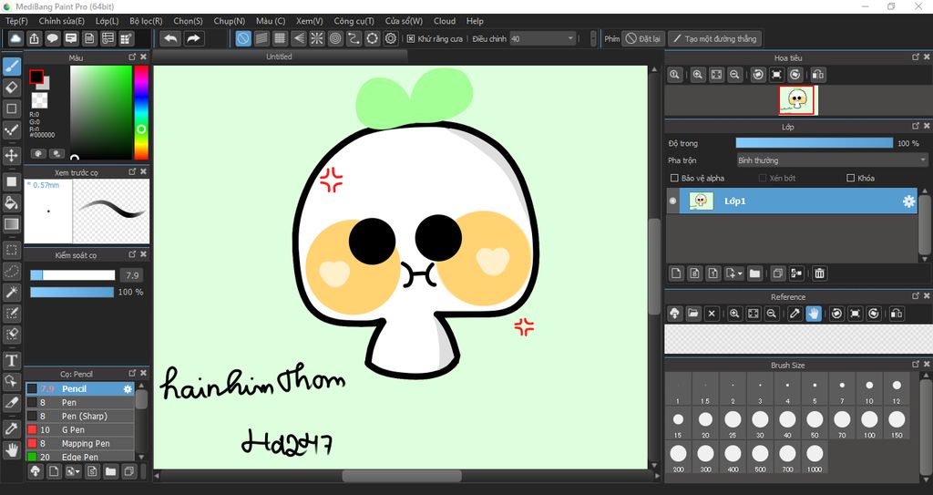933x495 pixels.
Task: Select G Pen brush in list
Action: pyautogui.click(x=80, y=429)
